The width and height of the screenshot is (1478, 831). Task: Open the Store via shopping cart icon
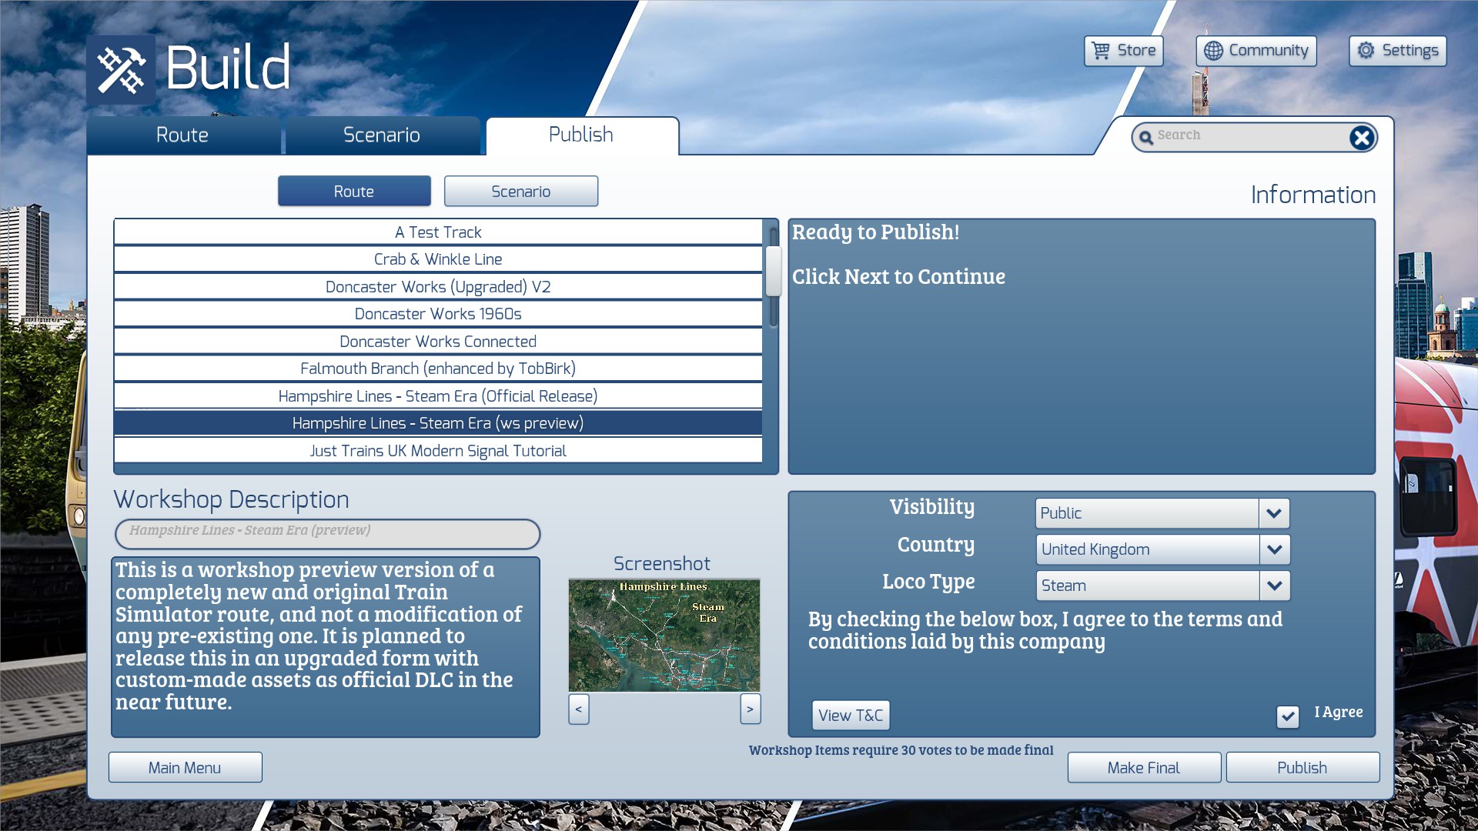1102,51
